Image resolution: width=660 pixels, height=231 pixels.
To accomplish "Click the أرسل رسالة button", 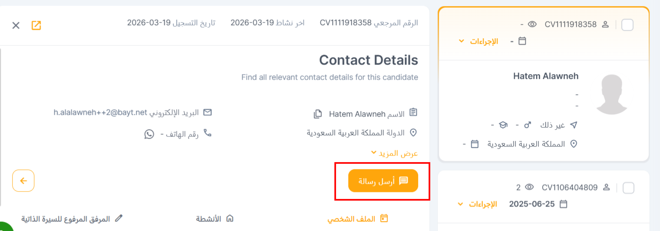I will click(383, 181).
